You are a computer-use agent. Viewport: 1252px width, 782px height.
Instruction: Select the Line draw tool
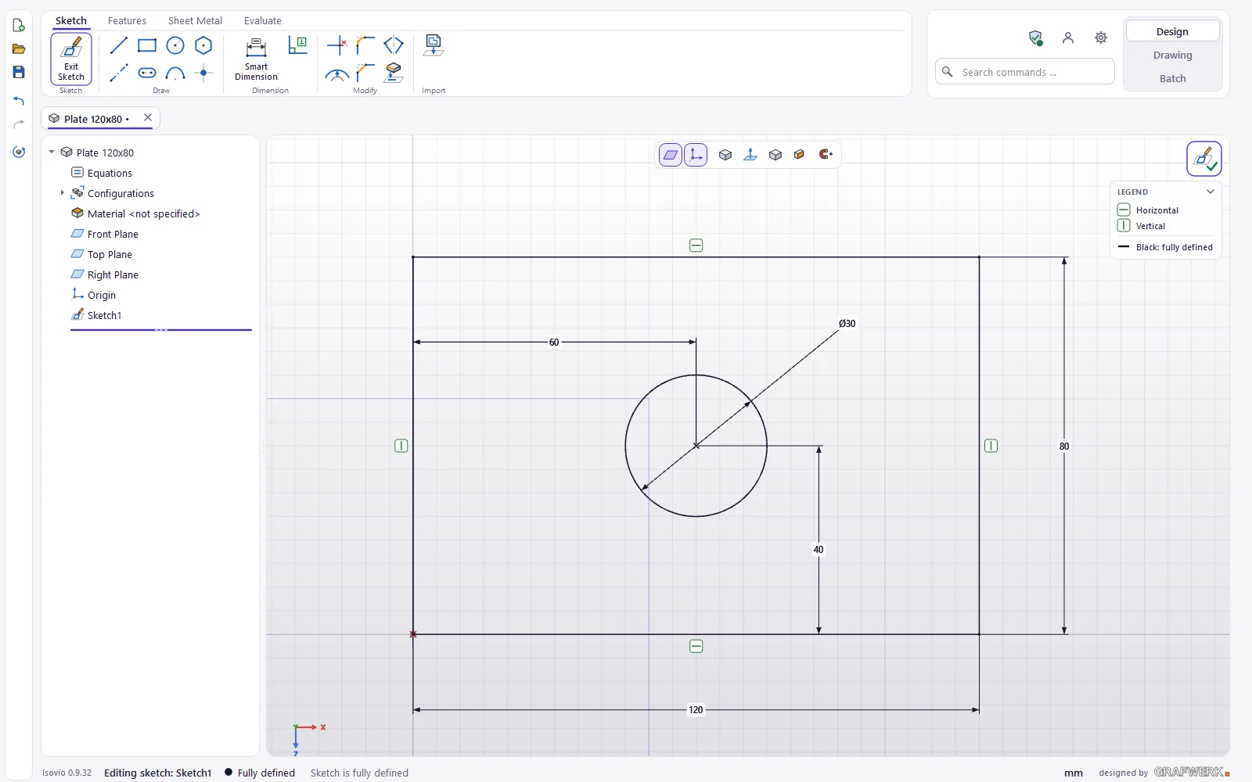click(119, 45)
